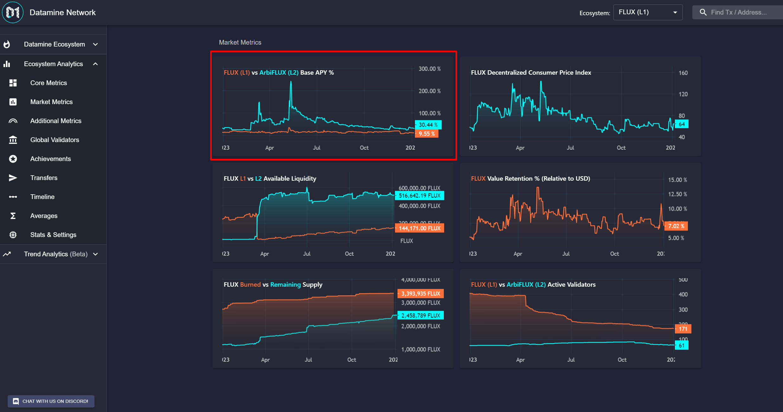
Task: Click the Stats & Settings chip icon
Action: pos(13,235)
